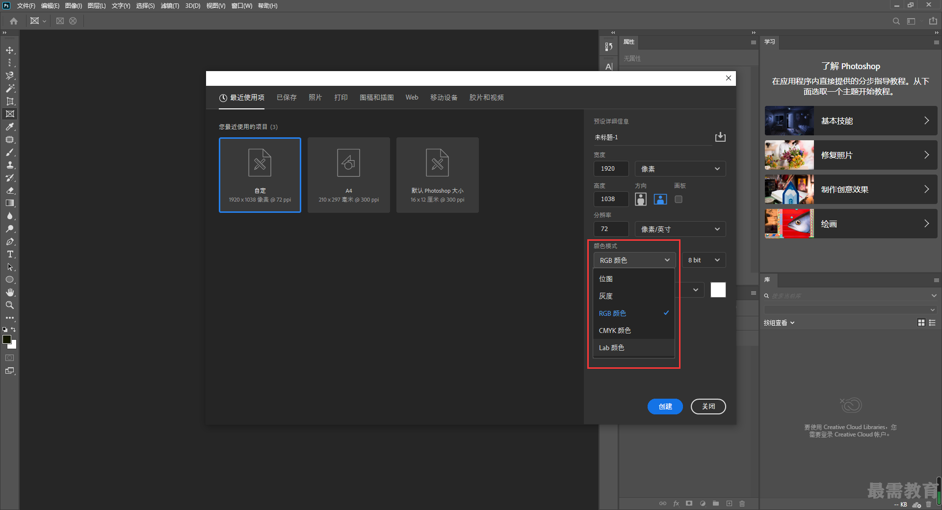Change screen mode icon
The width and height of the screenshot is (942, 510).
[x=10, y=371]
